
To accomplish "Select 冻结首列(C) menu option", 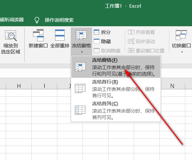I will (116, 110).
